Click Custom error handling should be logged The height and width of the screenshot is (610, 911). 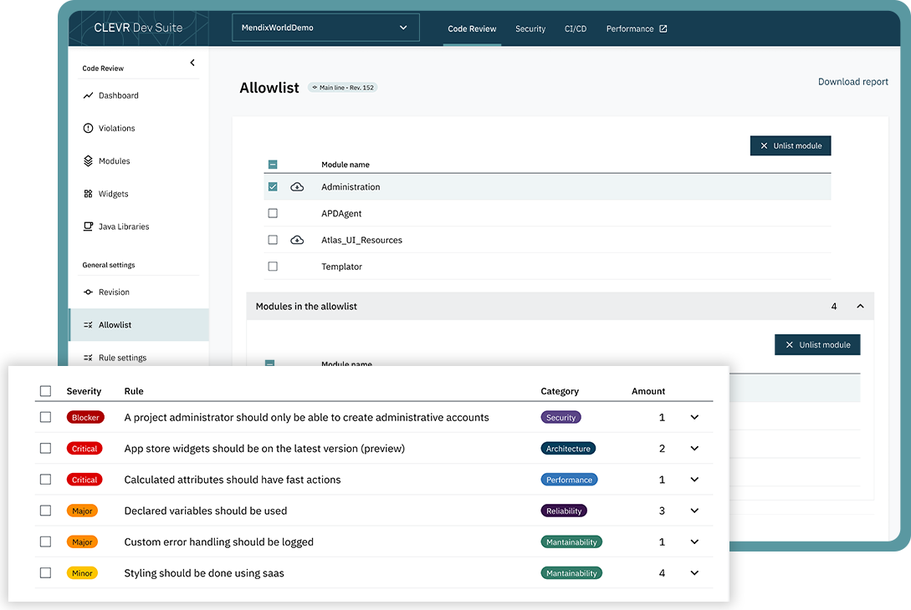click(x=218, y=541)
